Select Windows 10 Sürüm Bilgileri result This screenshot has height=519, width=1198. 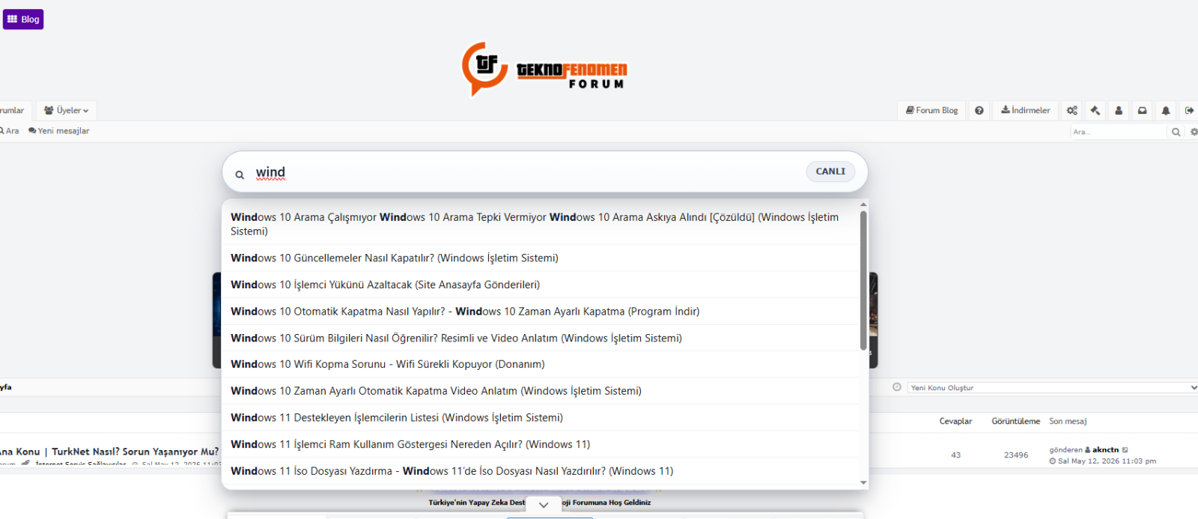tap(540, 338)
